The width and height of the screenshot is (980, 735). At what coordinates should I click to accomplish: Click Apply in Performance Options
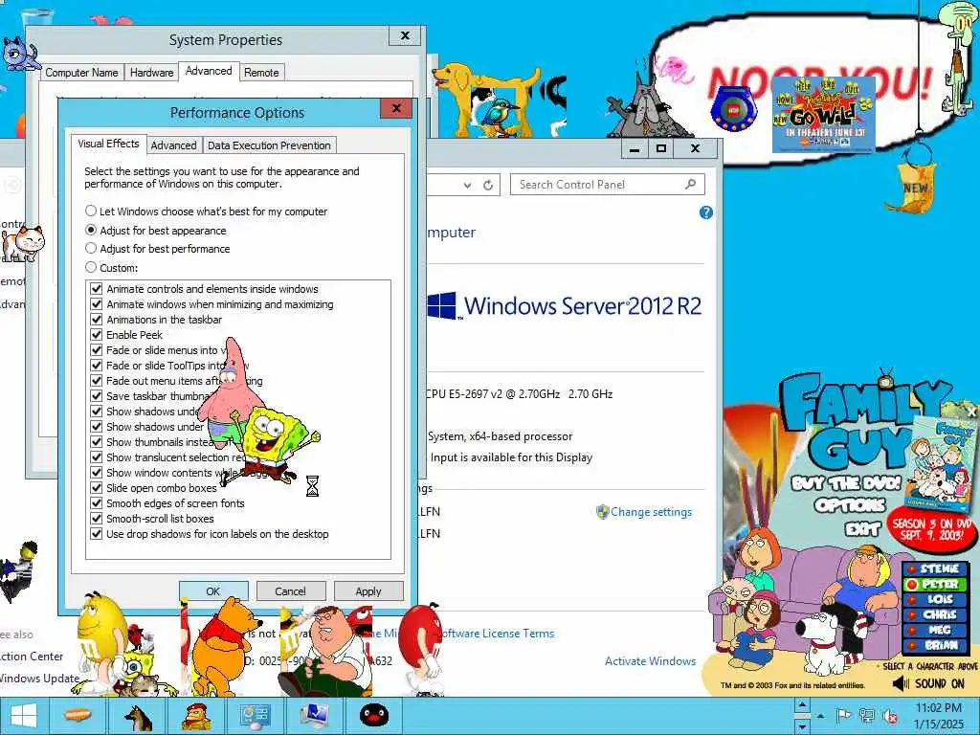click(x=368, y=591)
